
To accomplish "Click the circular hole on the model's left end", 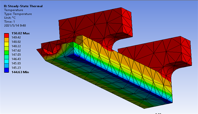I will click(52, 49).
